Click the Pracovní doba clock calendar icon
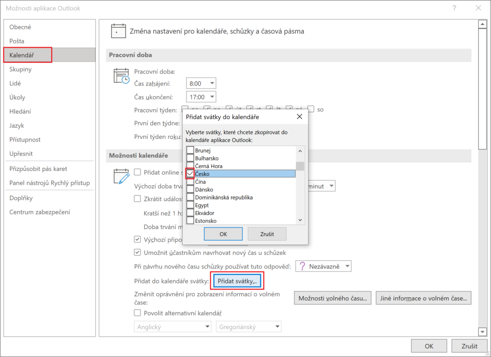 (x=121, y=76)
